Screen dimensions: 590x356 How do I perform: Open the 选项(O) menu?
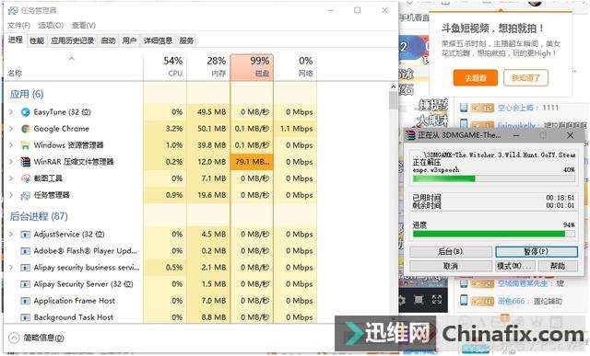tap(51, 26)
